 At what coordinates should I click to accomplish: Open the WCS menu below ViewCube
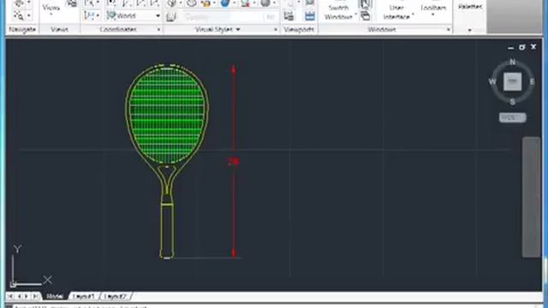pyautogui.click(x=512, y=118)
